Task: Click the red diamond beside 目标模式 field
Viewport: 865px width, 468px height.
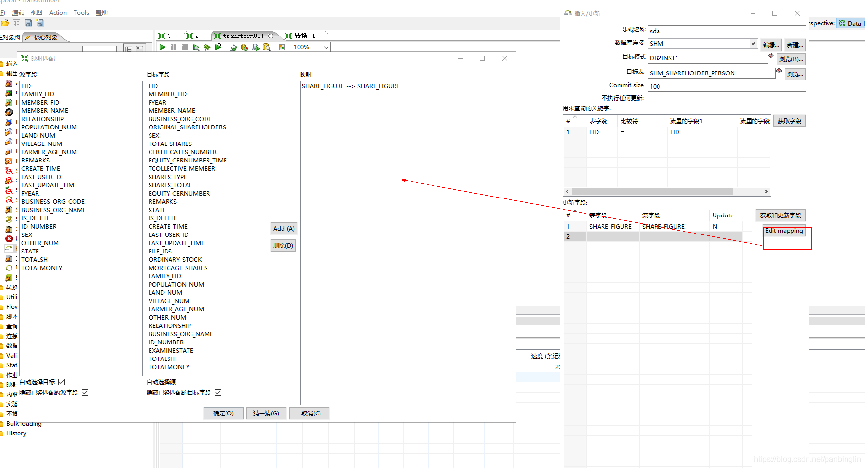Action: [771, 56]
